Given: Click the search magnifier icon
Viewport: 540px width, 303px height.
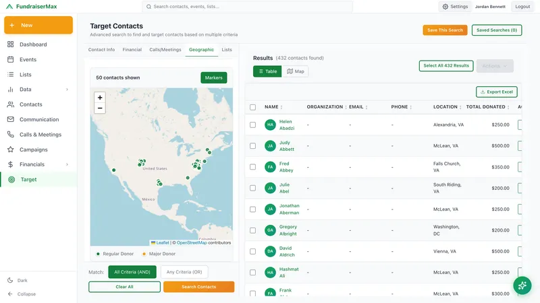Looking at the screenshot, I should 148,7.
